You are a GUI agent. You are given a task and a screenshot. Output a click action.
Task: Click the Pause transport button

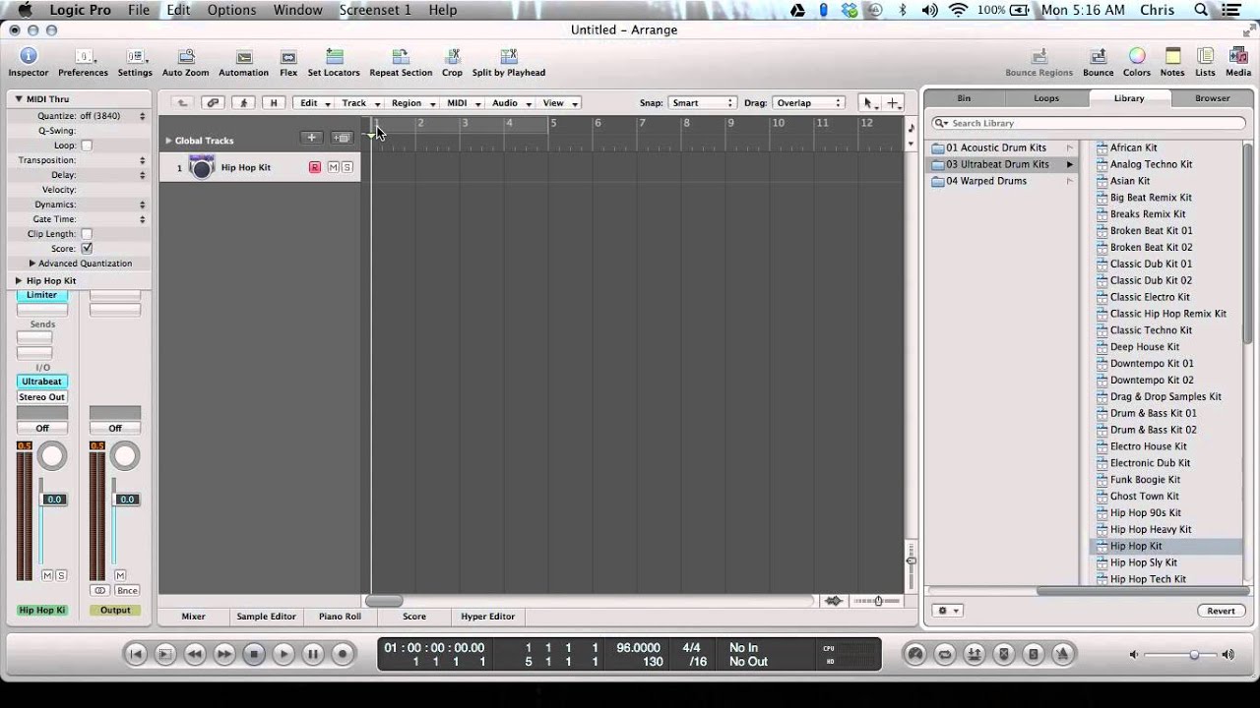[313, 654]
